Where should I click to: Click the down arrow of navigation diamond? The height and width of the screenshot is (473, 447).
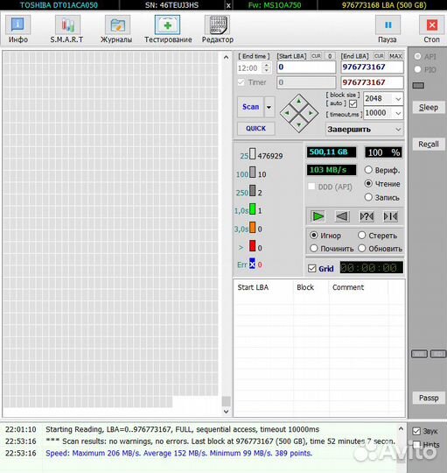pos(299,124)
